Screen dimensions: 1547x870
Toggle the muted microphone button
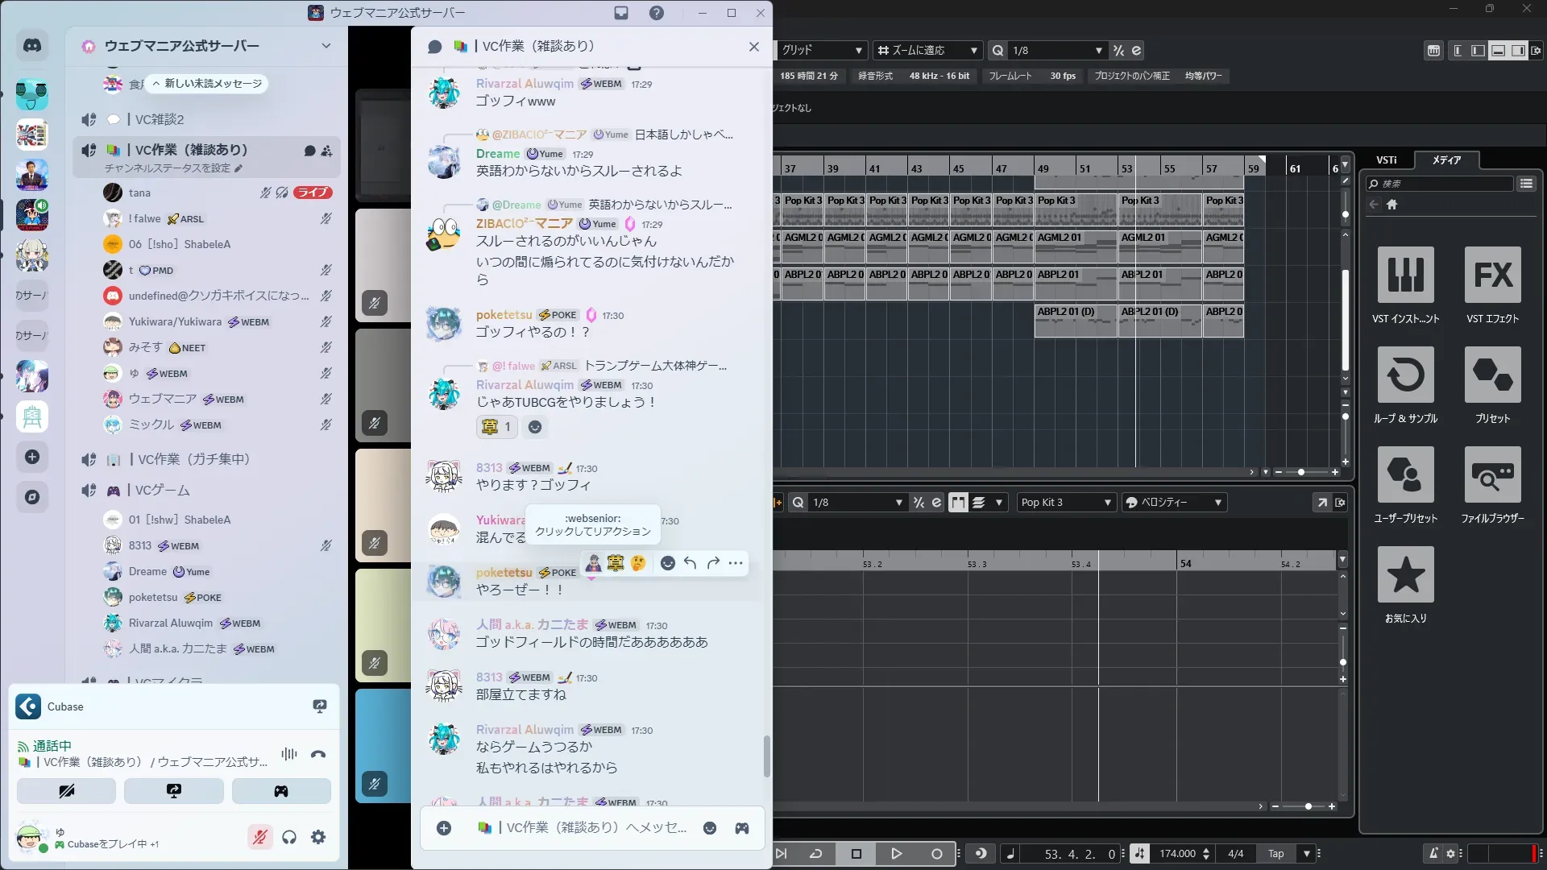pyautogui.click(x=259, y=838)
